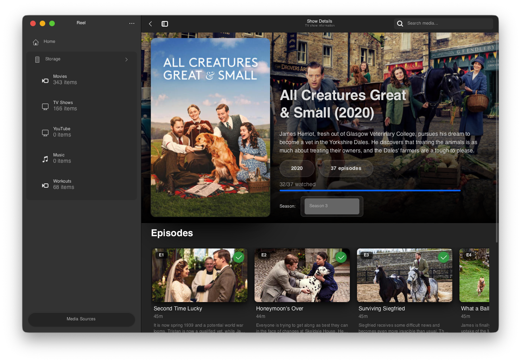Viewport: 521px width, 362px height.
Task: Toggle the sidebar panel icon
Action: 165,24
